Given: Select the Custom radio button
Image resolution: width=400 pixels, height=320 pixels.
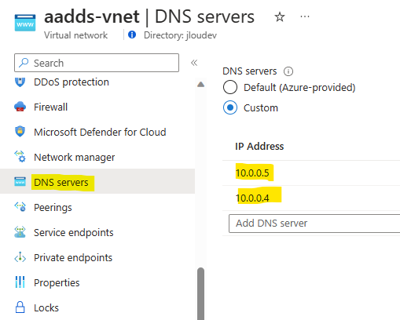Looking at the screenshot, I should pos(230,107).
